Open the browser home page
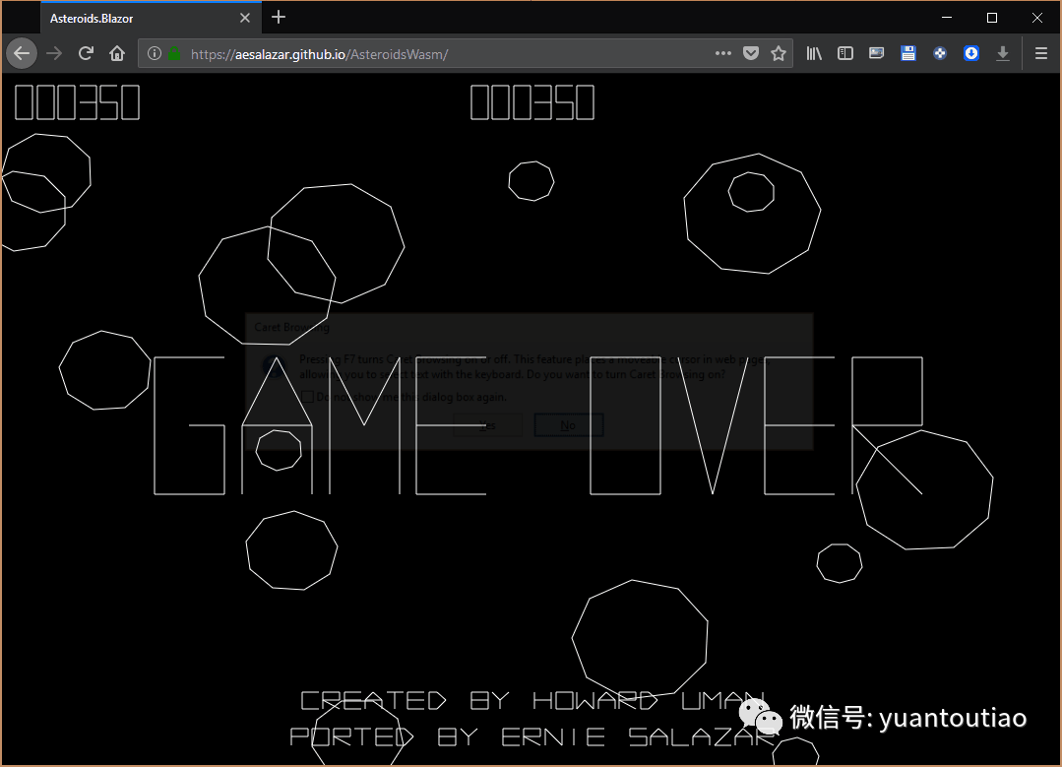This screenshot has height=767, width=1062. click(x=117, y=53)
